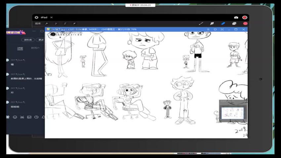The image size is (281, 158).
Task: Close the iPad tab
Action: (52, 18)
